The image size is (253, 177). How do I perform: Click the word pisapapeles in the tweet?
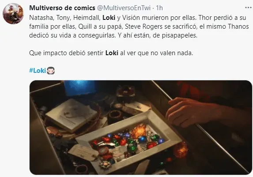pos(180,35)
